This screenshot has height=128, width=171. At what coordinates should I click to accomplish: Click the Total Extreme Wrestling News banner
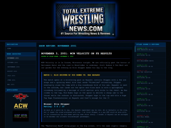(x=85, y=20)
